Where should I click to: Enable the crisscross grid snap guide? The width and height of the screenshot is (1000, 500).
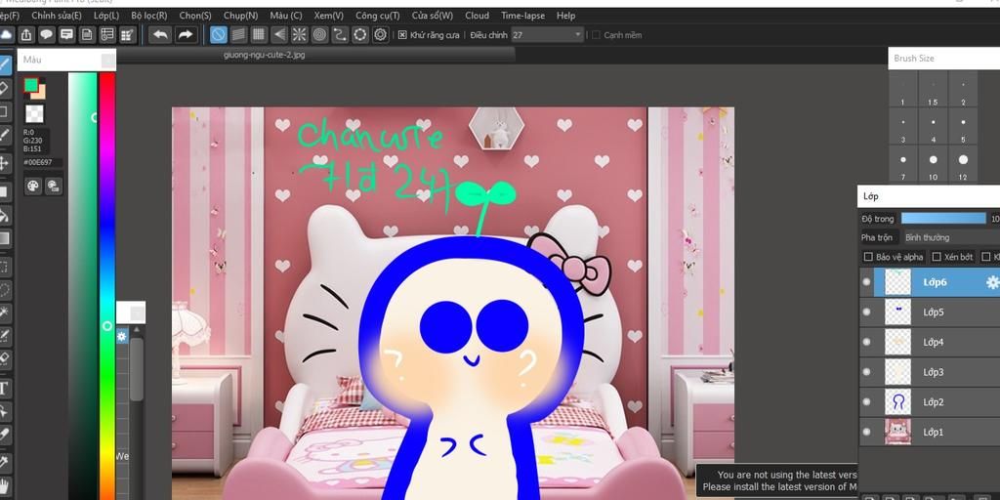(x=259, y=34)
